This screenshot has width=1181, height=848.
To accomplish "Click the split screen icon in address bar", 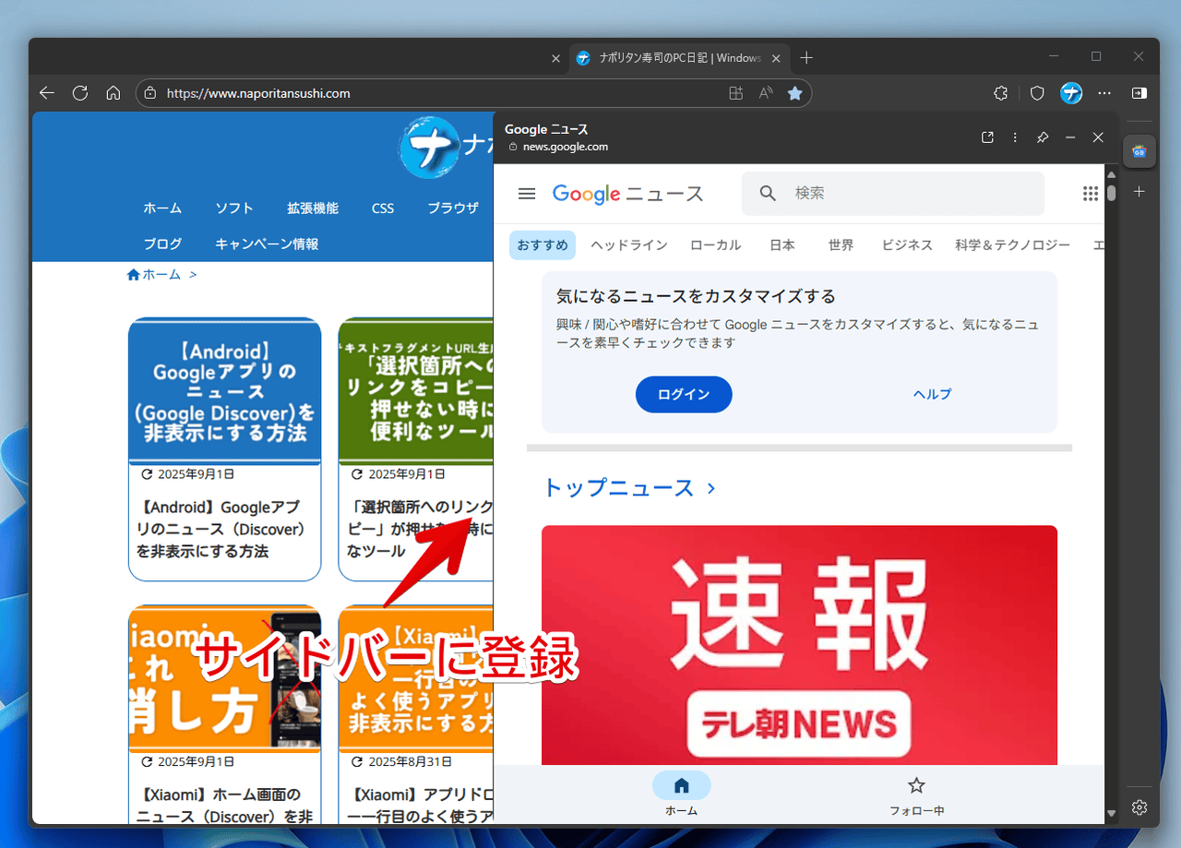I will click(x=735, y=93).
